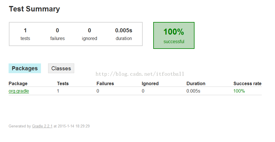Viewport: 275px width, 142px height.
Task: Select the Packages tab
Action: tap(25, 68)
